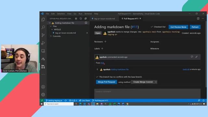208x117 pixels.
Task: Collapse the Adding markdown file tree node
Action: coord(50,23)
